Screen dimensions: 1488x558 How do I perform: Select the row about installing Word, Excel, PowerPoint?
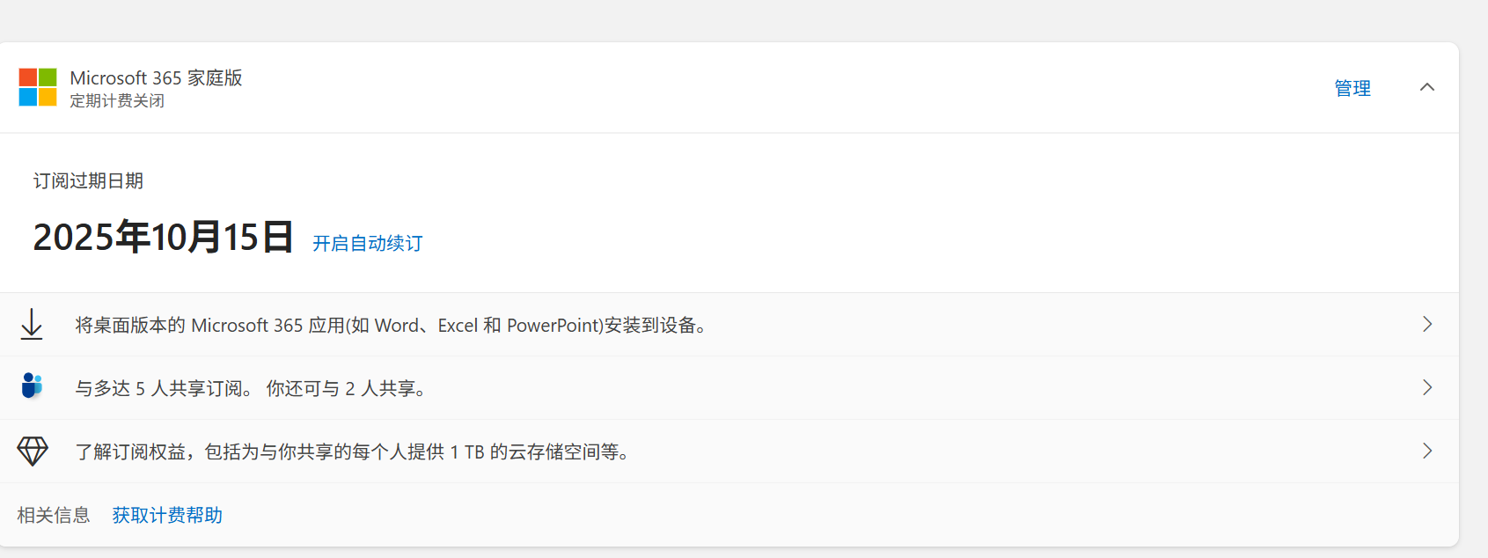click(x=729, y=325)
